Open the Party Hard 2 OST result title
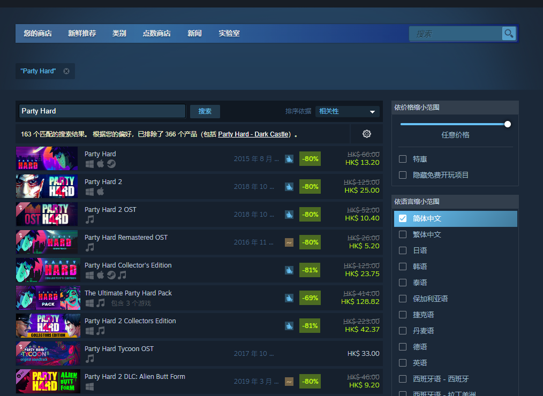 click(110, 210)
